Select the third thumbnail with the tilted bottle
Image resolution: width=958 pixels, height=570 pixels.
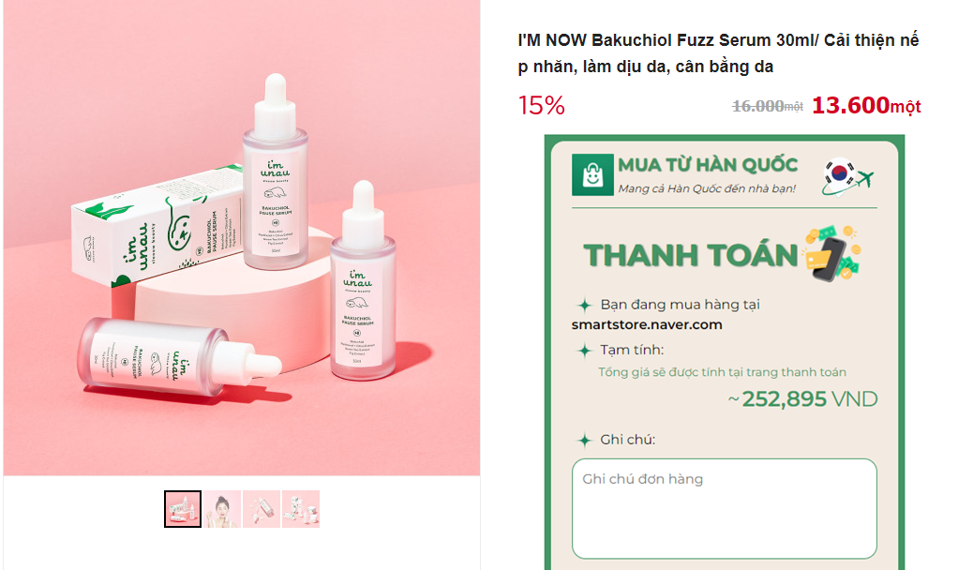[x=262, y=509]
